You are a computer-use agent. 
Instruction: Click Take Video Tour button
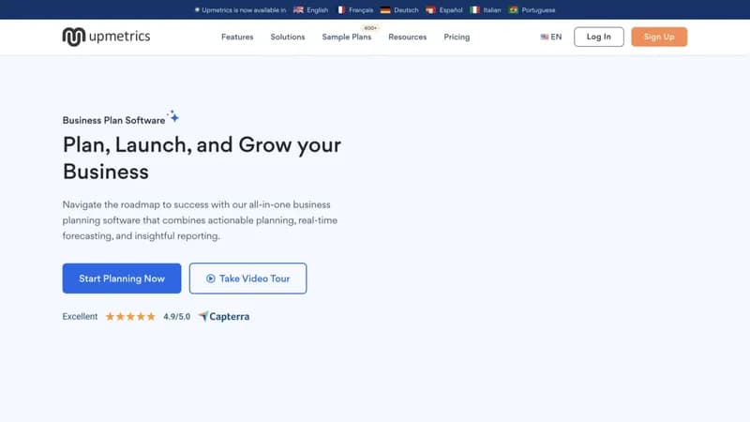(x=247, y=279)
